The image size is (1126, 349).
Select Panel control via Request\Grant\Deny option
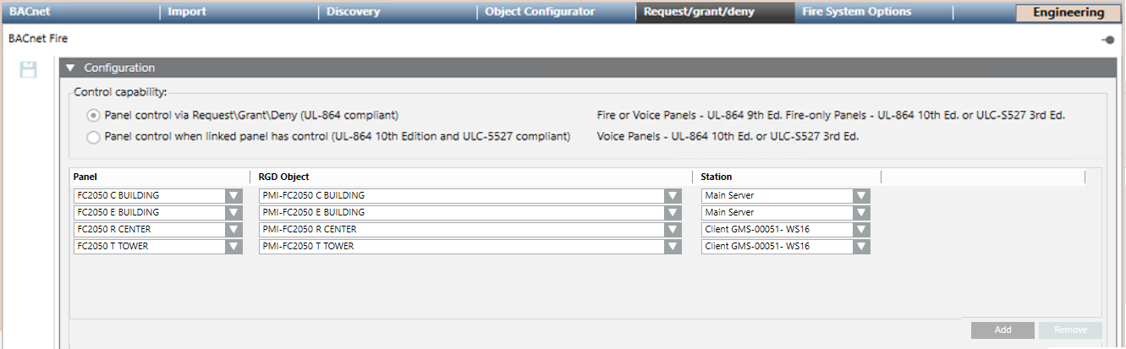pyautogui.click(x=93, y=115)
